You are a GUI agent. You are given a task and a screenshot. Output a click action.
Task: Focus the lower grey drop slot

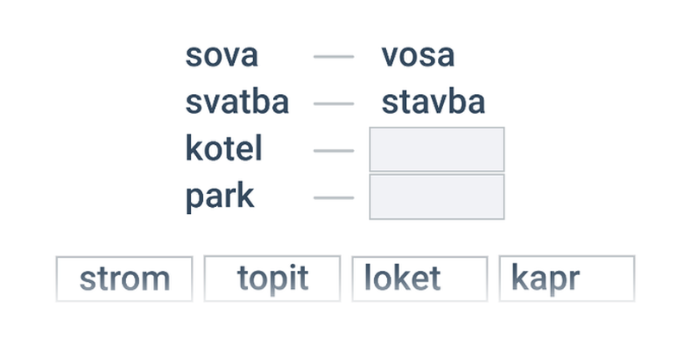437,197
